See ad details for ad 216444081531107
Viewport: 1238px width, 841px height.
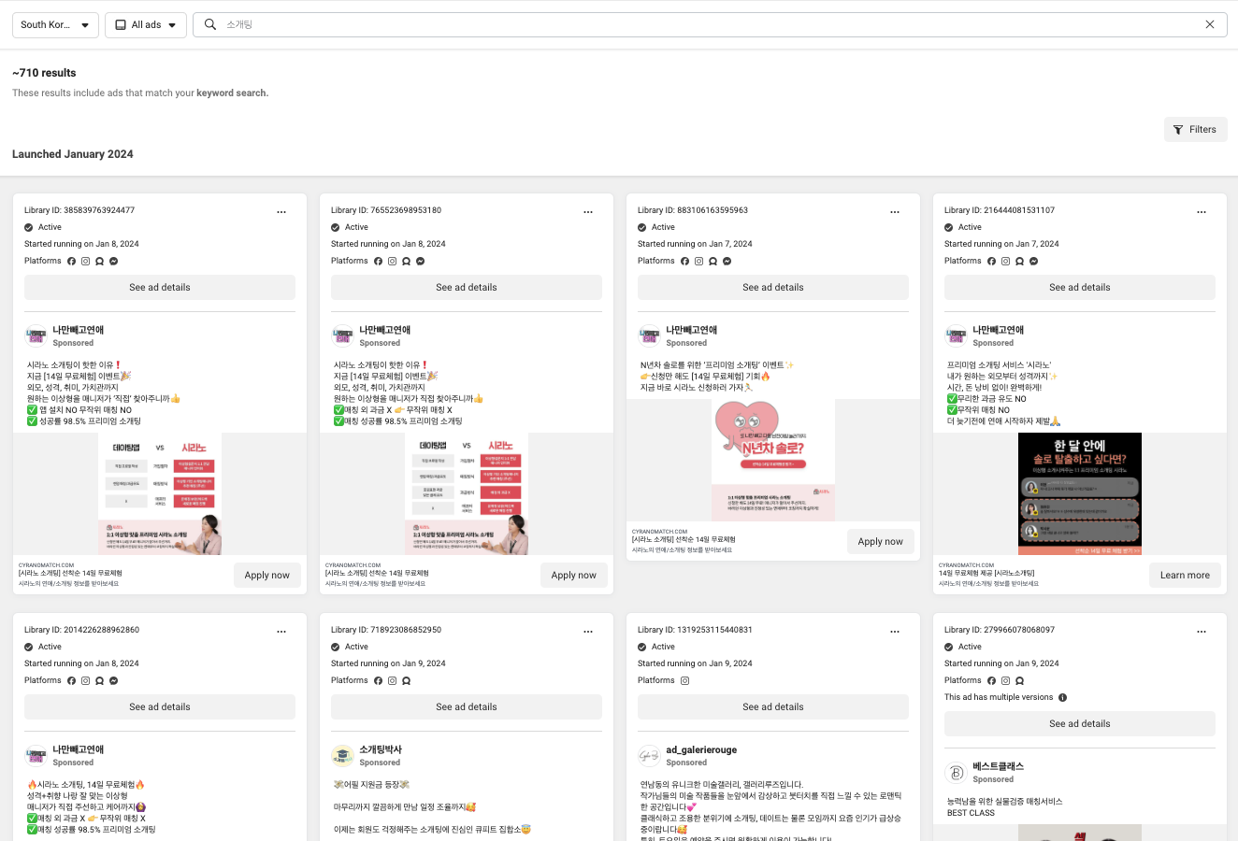[1080, 288]
